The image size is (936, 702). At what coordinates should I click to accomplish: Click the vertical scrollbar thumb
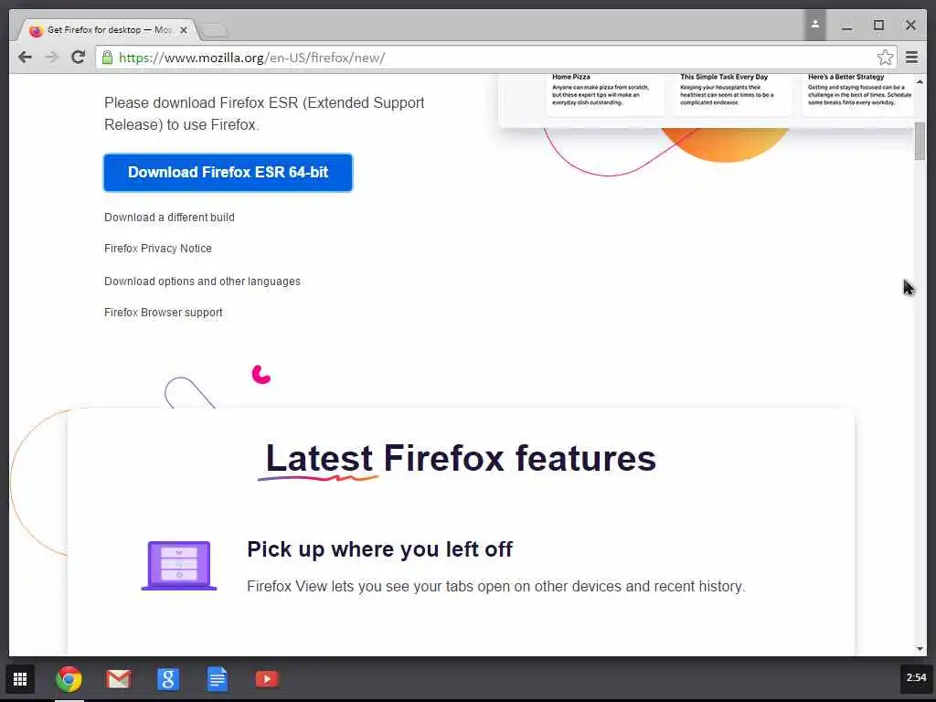click(x=920, y=141)
